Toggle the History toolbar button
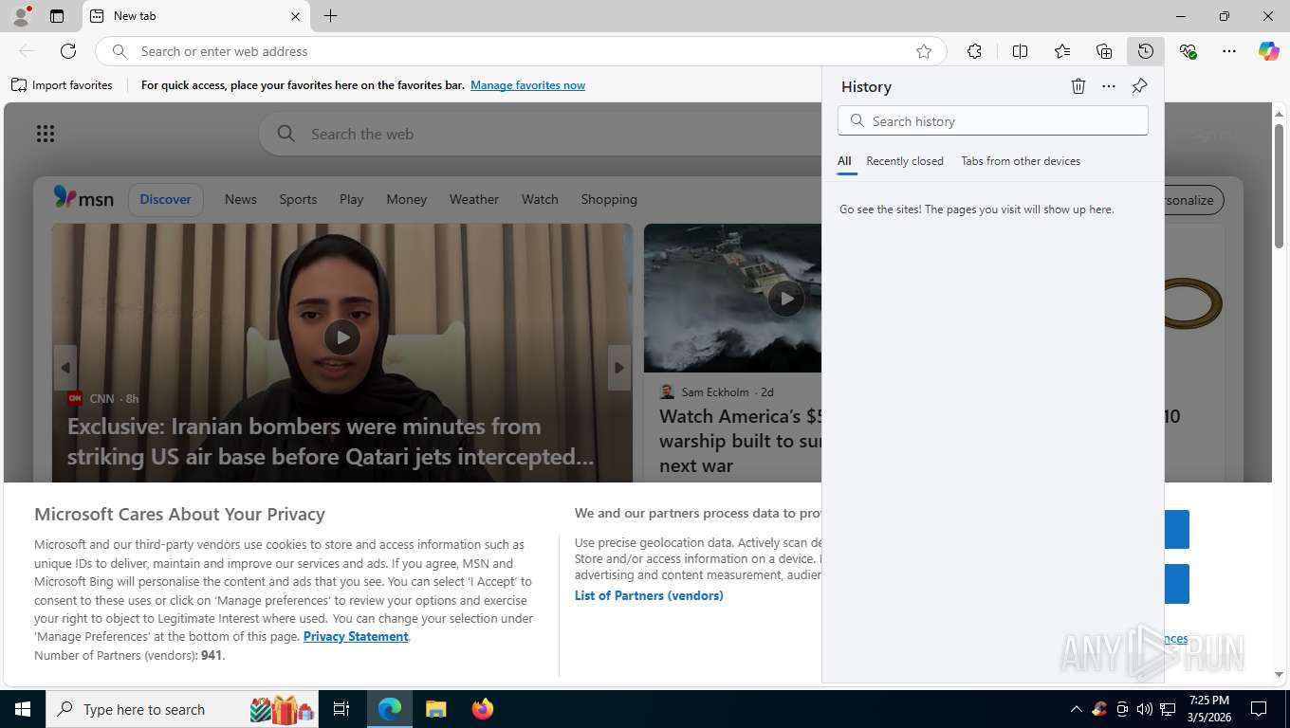The image size is (1290, 728). [1146, 51]
